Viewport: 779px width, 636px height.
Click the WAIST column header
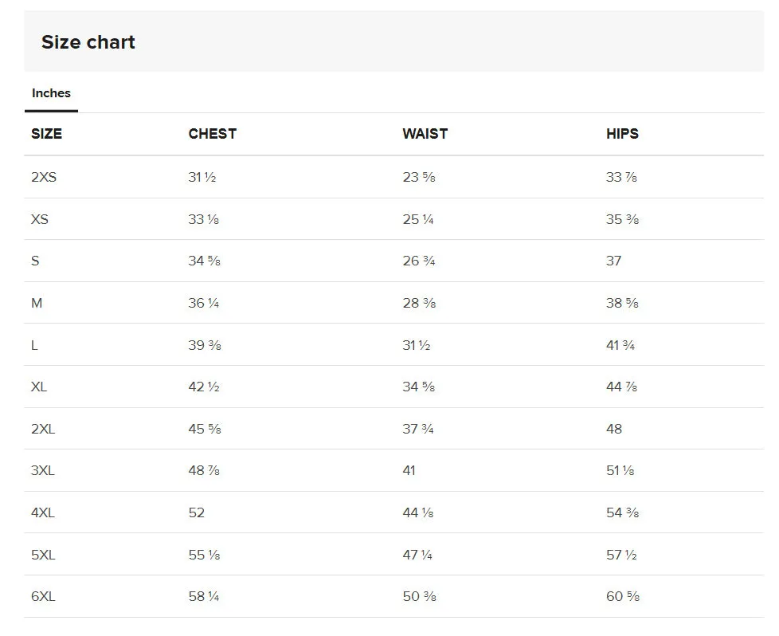(x=425, y=134)
